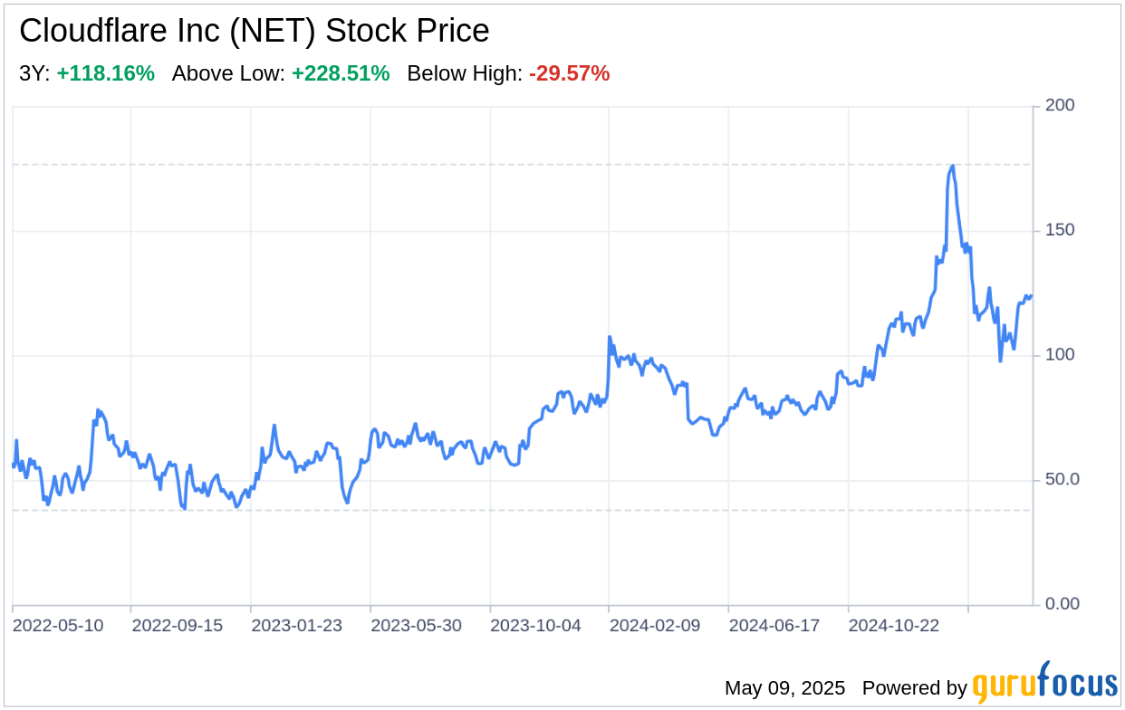1125x710 pixels.
Task: Click the 200 y-axis price label
Action: click(x=1060, y=106)
